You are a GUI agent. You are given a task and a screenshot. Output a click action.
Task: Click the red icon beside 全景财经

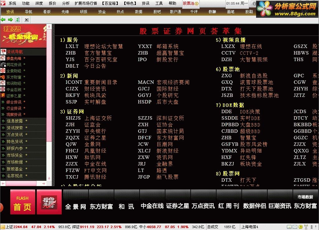[3, 71]
